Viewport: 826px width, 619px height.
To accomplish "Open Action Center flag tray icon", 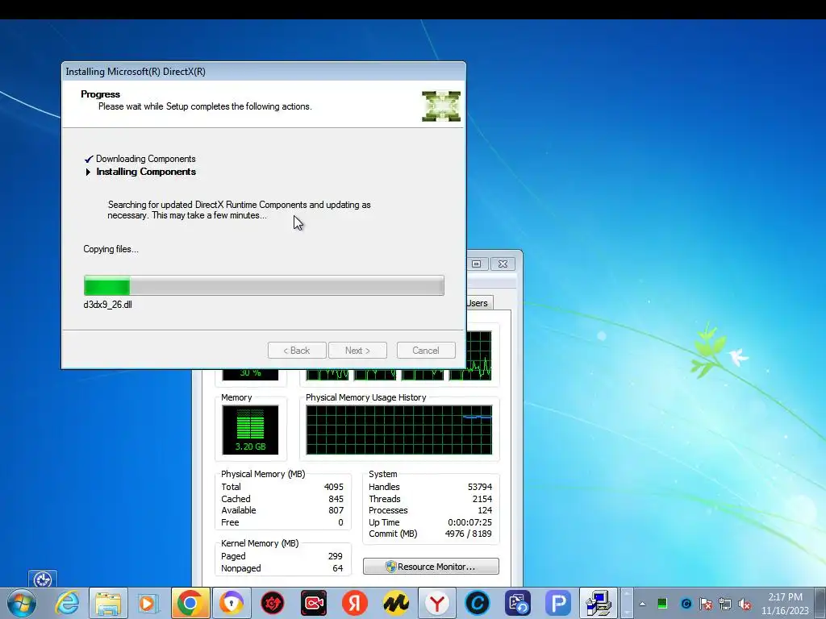I will [x=706, y=604].
